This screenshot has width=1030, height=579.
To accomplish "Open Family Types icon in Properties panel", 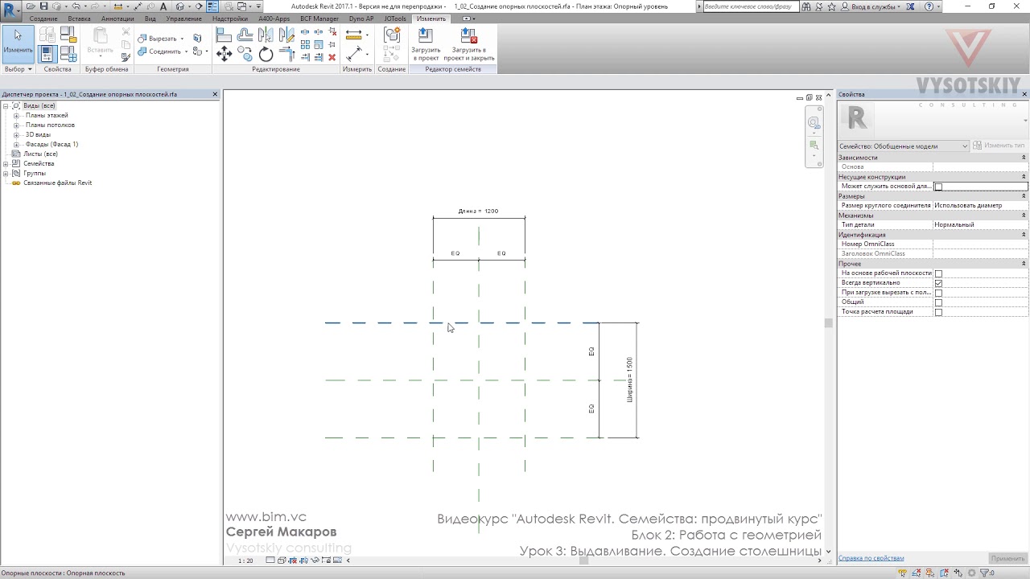I will (x=68, y=54).
